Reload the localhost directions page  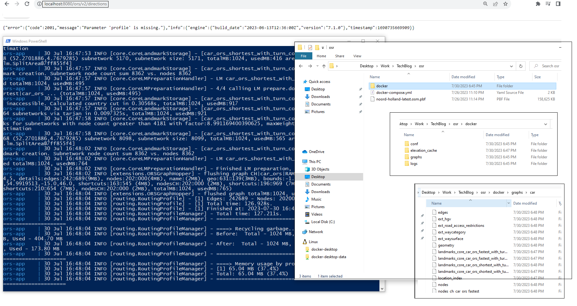(27, 4)
